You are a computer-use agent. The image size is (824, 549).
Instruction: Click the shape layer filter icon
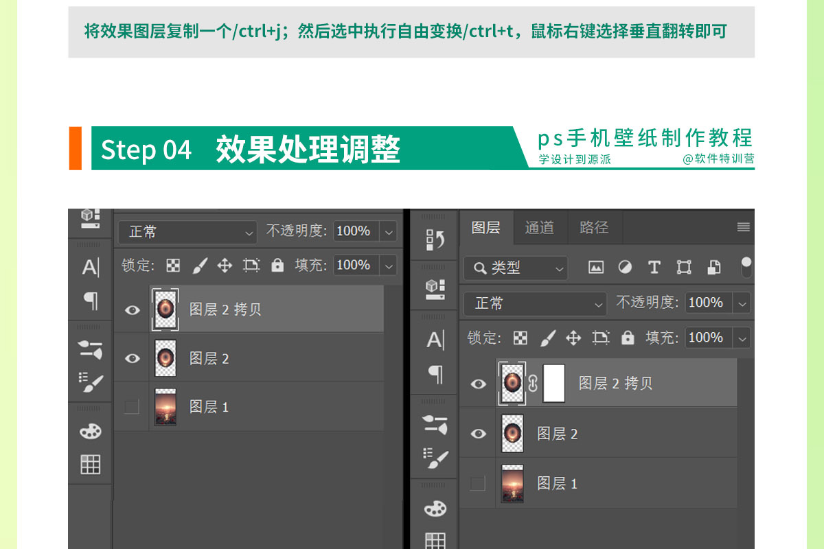click(684, 268)
